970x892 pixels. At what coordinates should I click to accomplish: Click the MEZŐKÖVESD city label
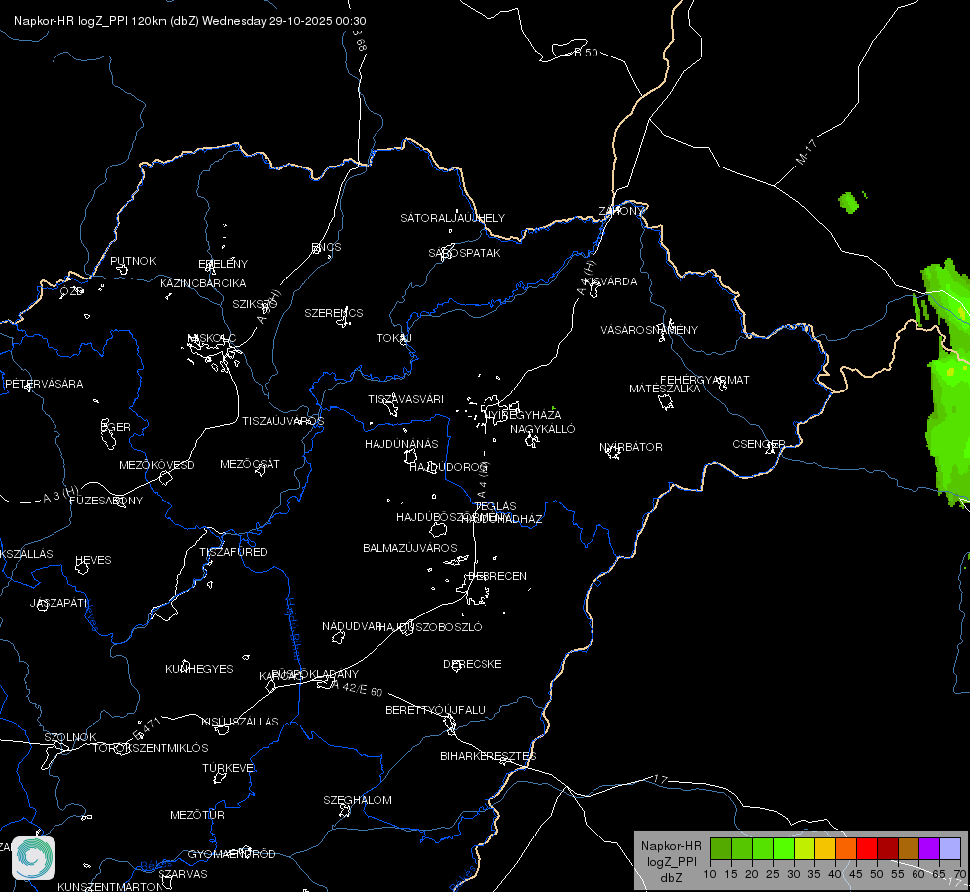coord(157,465)
